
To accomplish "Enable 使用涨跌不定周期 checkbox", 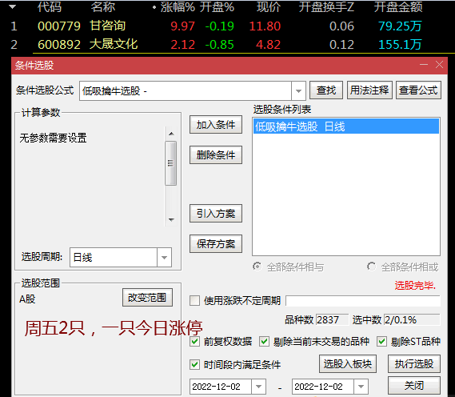I will 194,301.
